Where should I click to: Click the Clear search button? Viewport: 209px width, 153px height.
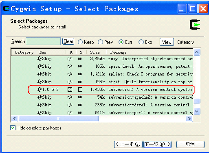[68, 41]
